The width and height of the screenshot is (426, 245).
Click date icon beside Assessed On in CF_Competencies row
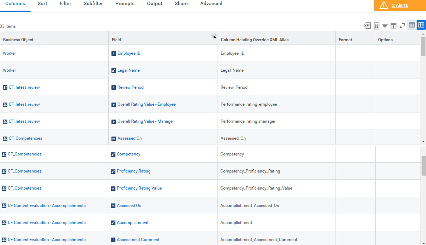(x=114, y=139)
